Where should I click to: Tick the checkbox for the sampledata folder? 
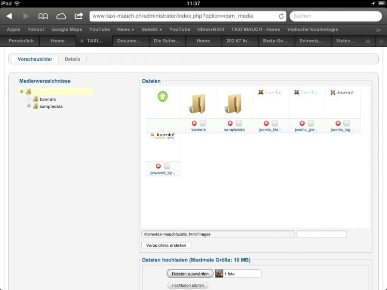238,123
